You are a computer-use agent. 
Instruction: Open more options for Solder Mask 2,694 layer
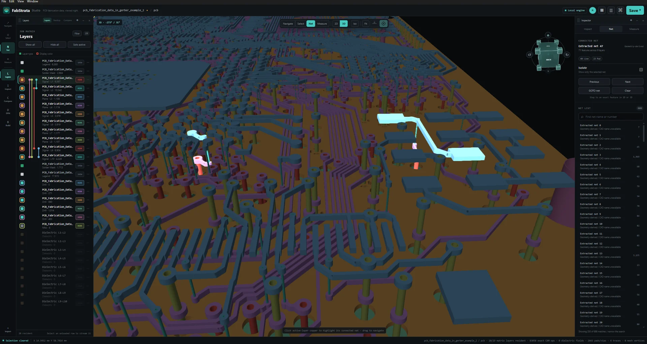pos(88,71)
